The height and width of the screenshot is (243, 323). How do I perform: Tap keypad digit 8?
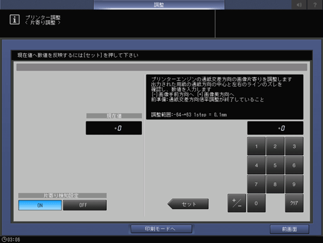point(275,184)
